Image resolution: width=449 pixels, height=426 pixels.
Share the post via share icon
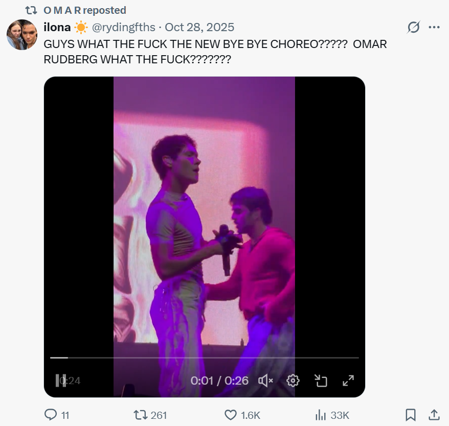pos(434,415)
